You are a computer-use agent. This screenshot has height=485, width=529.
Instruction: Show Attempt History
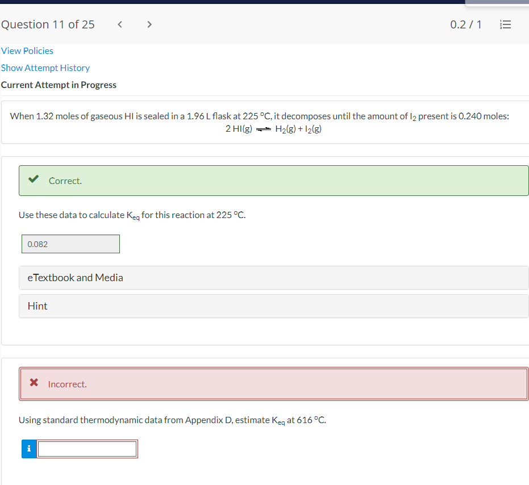click(x=45, y=68)
